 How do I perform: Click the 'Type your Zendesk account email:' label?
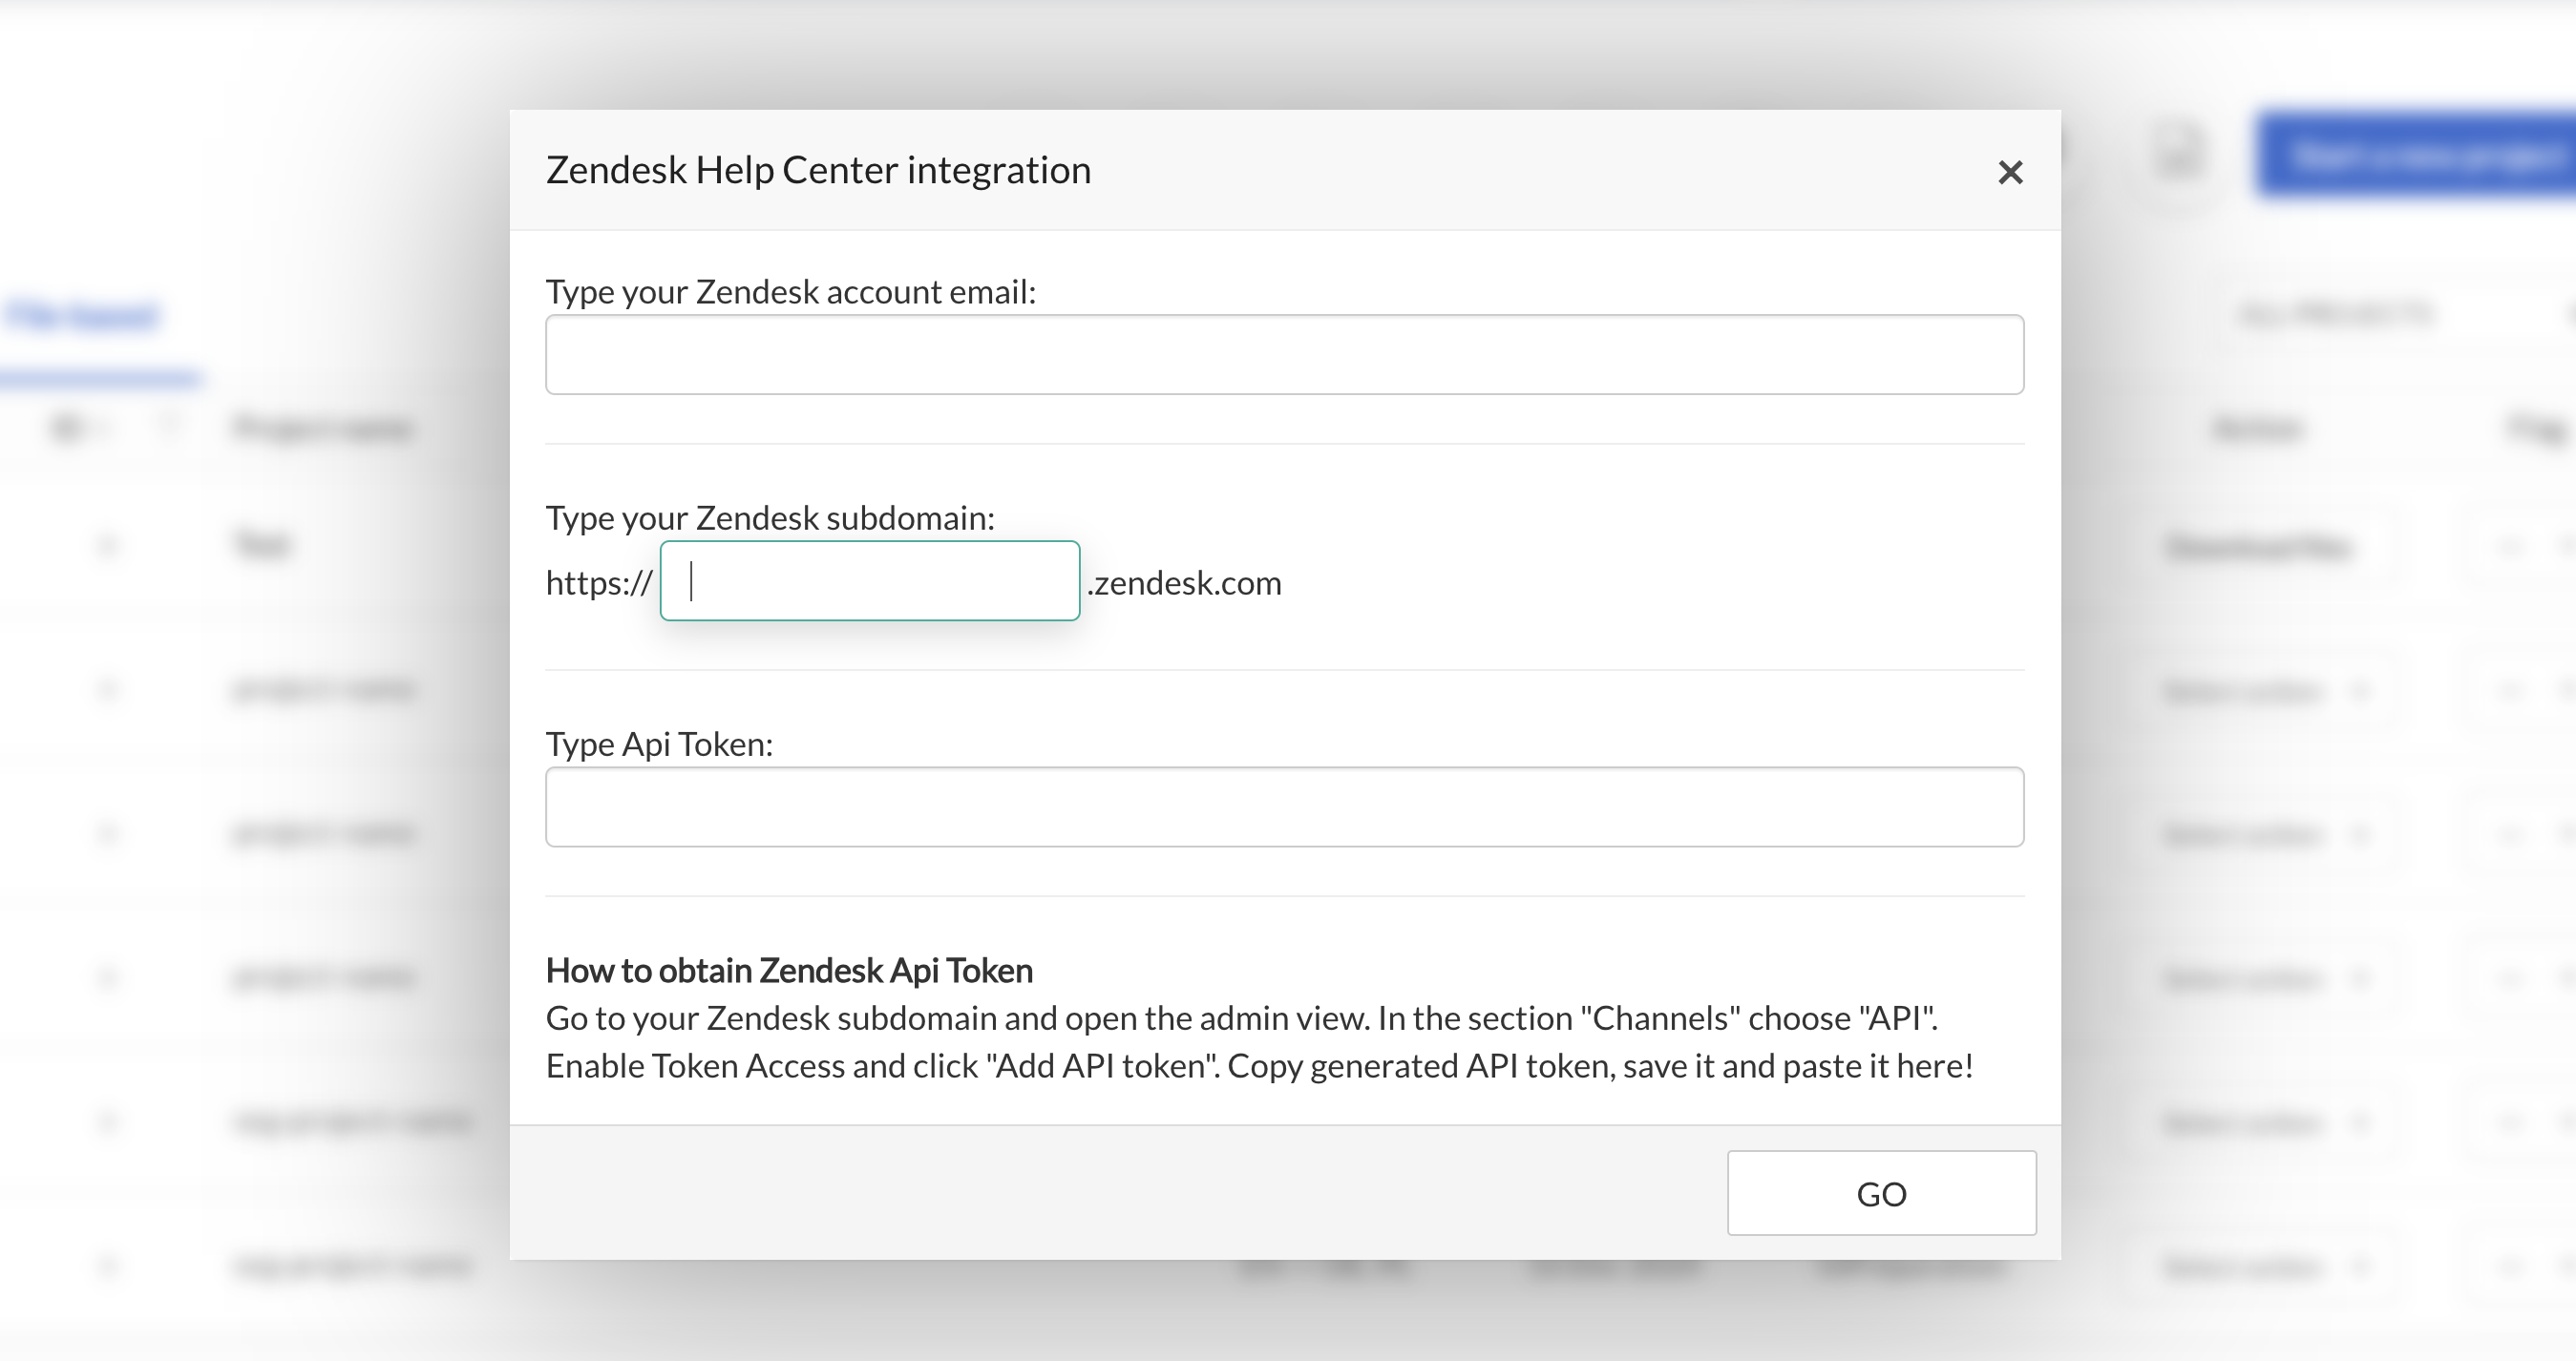point(791,292)
